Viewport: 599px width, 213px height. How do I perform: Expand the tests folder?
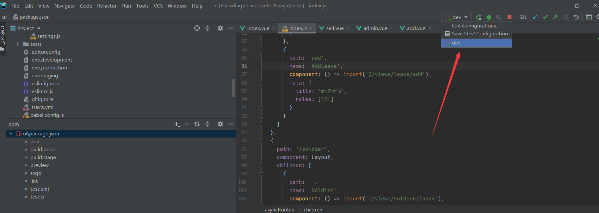coord(18,44)
